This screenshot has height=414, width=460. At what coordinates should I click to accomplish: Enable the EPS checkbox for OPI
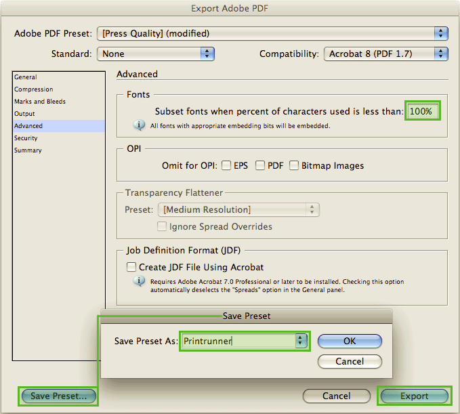(227, 165)
